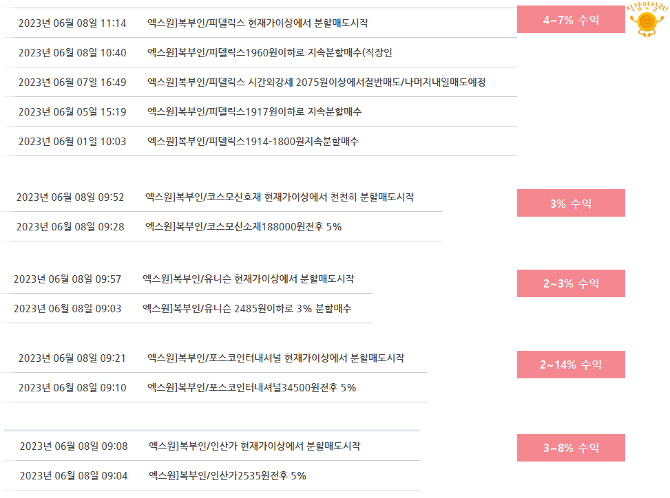Select the 3~8% 수익 badge
This screenshot has height=498, width=670.
(x=571, y=448)
